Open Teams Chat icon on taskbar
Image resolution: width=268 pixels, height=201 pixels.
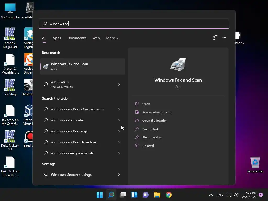coord(146,195)
